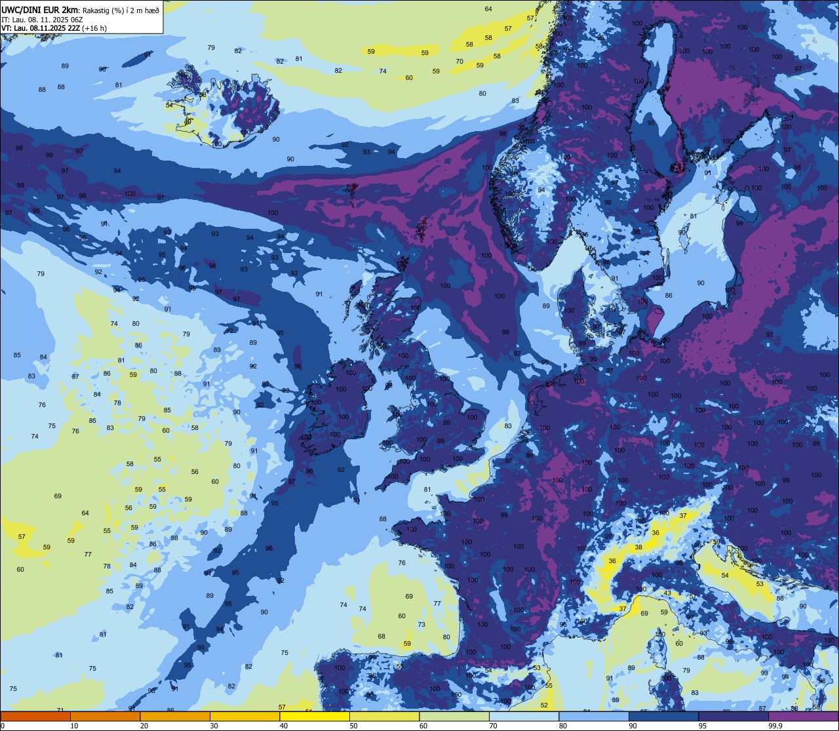839x731 pixels.
Task: Select the 90–95% medium blue legend swatch
Action: (663, 716)
